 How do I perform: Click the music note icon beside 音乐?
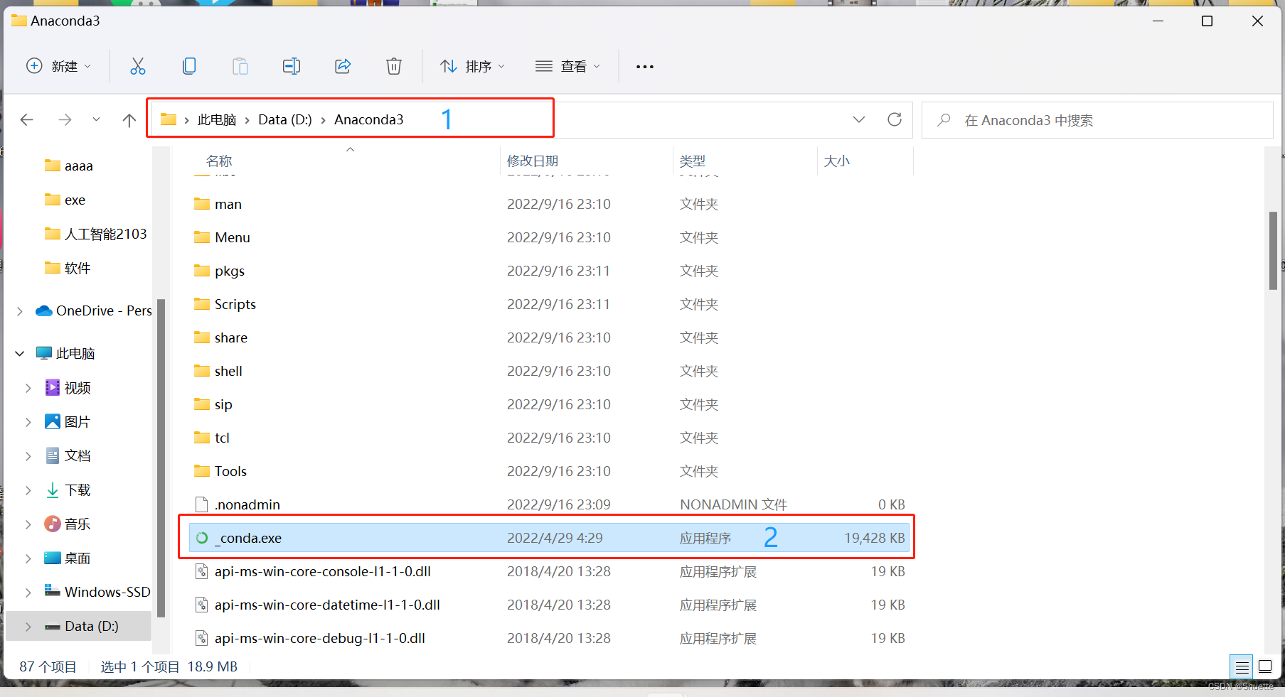[53, 524]
